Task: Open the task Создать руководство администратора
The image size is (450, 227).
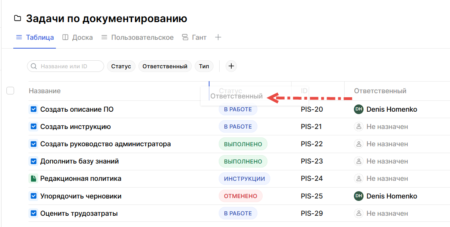Action: [105, 144]
